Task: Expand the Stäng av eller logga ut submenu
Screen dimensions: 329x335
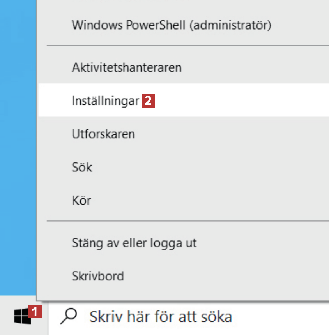Action: click(x=134, y=243)
